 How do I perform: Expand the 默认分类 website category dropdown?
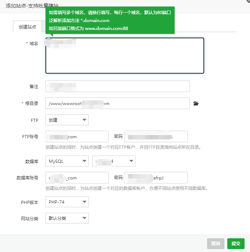click(x=67, y=218)
